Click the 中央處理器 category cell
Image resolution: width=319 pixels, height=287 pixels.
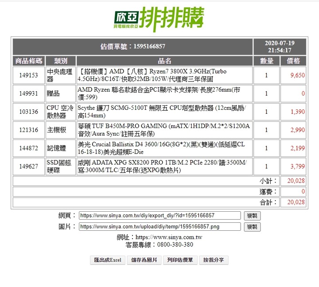pos(61,75)
